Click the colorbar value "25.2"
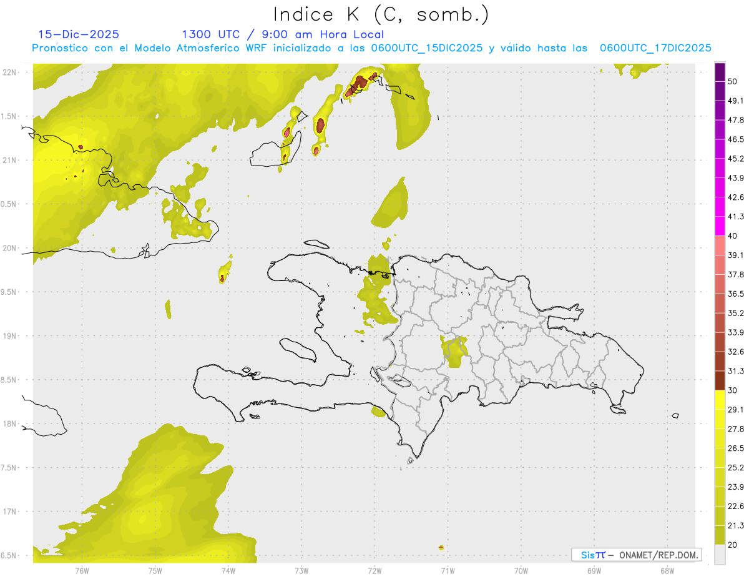Viewport: 749px width, 579px height. coord(736,468)
